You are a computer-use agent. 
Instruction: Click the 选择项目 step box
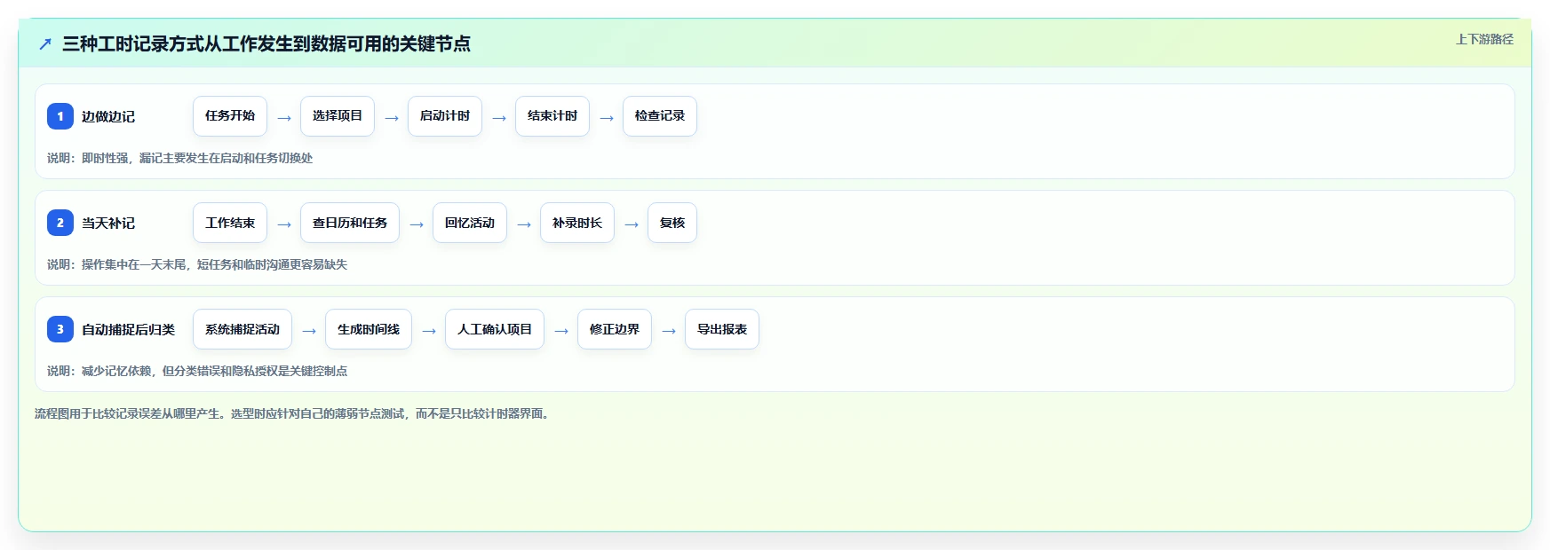(338, 116)
